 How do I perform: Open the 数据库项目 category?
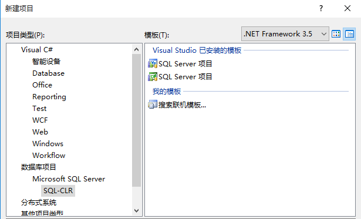(39, 167)
